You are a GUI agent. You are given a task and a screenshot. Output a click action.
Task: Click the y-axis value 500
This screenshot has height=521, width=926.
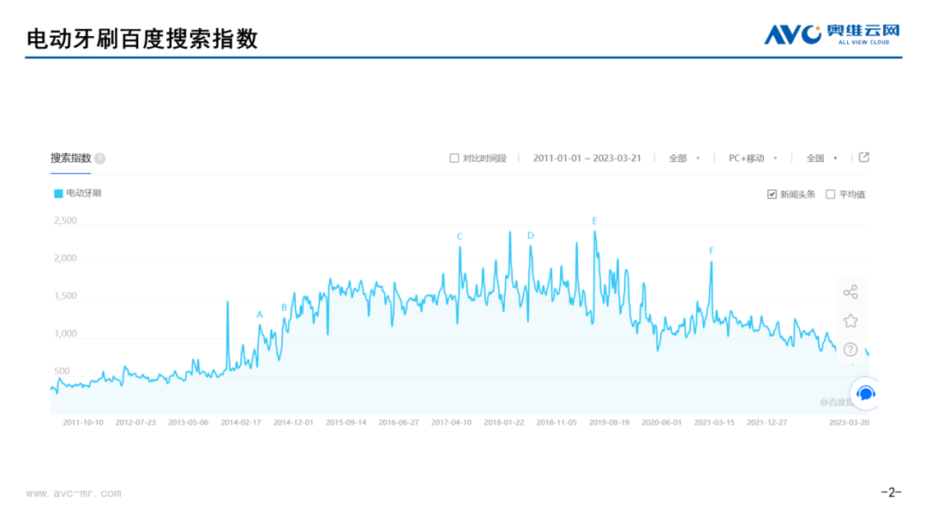(62, 372)
